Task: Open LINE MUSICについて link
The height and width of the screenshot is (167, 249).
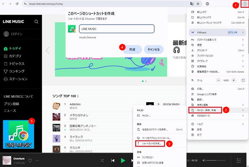Action: coord(18,96)
